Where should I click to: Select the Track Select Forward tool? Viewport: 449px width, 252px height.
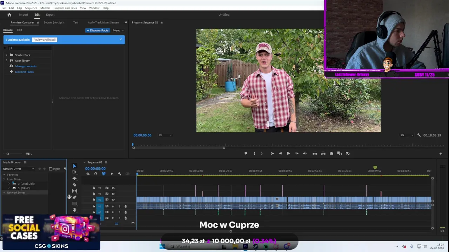(74, 172)
